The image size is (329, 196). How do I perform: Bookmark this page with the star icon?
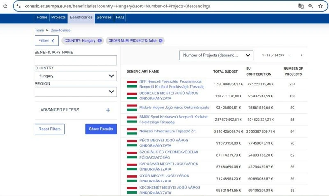320,6
